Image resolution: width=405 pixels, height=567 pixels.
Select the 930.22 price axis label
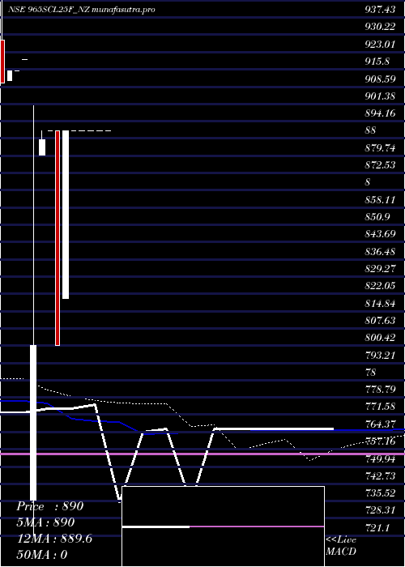380,27
